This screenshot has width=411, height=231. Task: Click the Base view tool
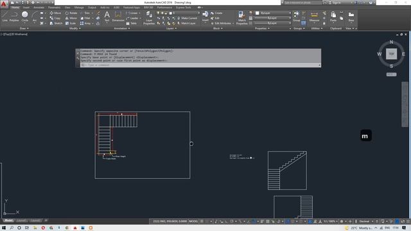coord(351,17)
